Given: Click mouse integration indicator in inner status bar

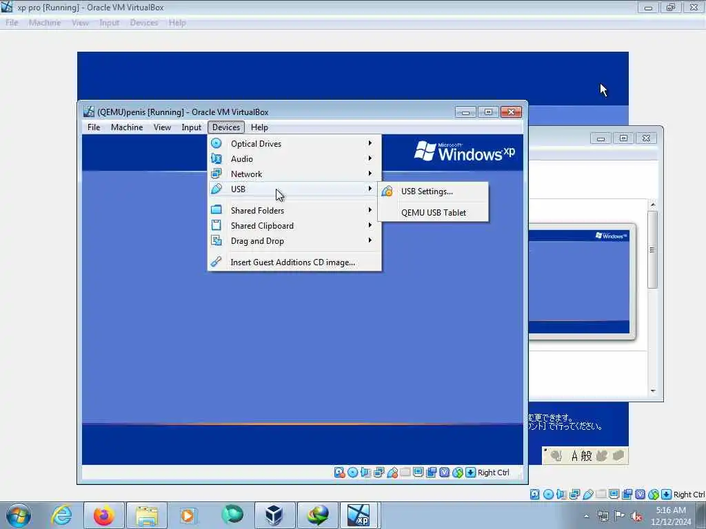Looking at the screenshot, I should (458, 473).
